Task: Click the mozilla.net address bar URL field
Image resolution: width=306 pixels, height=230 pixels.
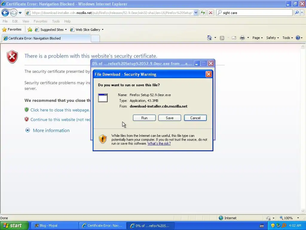Action: pos(112,13)
